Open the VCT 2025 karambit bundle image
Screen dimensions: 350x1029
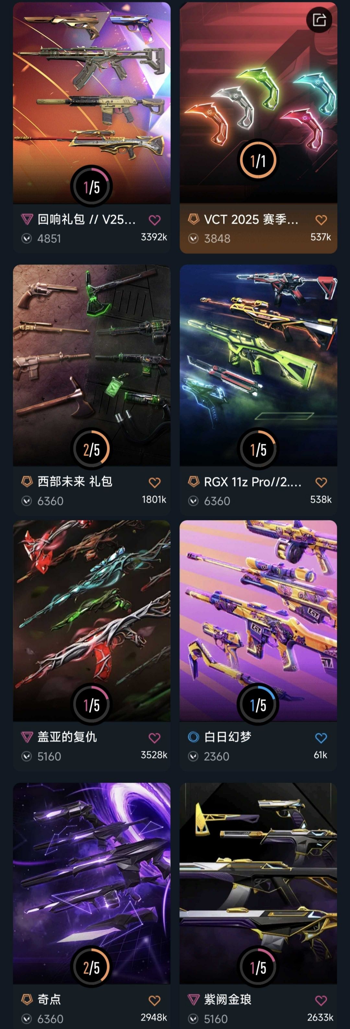coord(258,103)
